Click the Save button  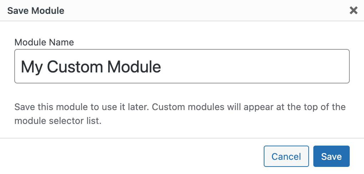pyautogui.click(x=331, y=156)
